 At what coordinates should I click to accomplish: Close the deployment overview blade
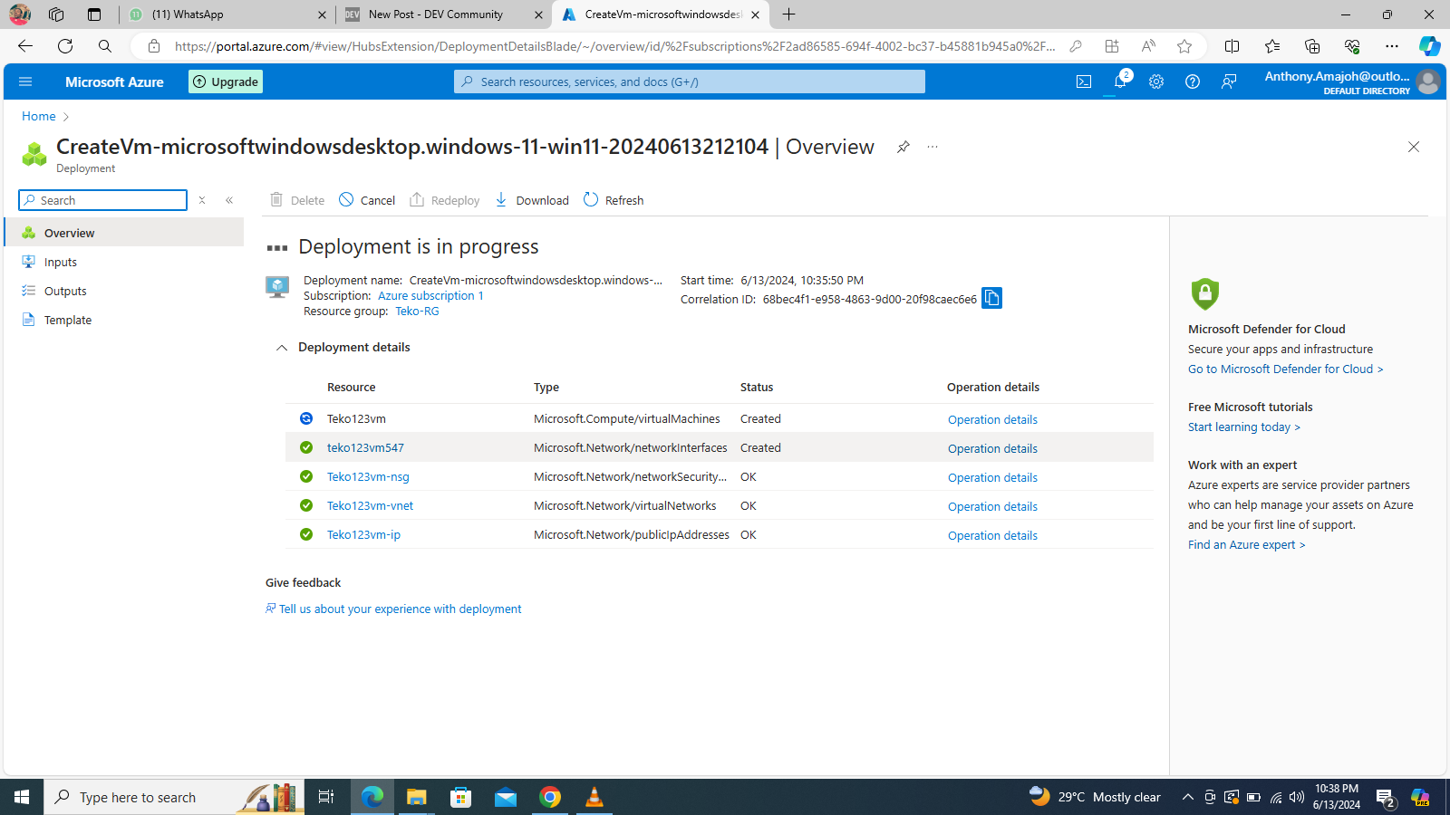pos(1414,147)
